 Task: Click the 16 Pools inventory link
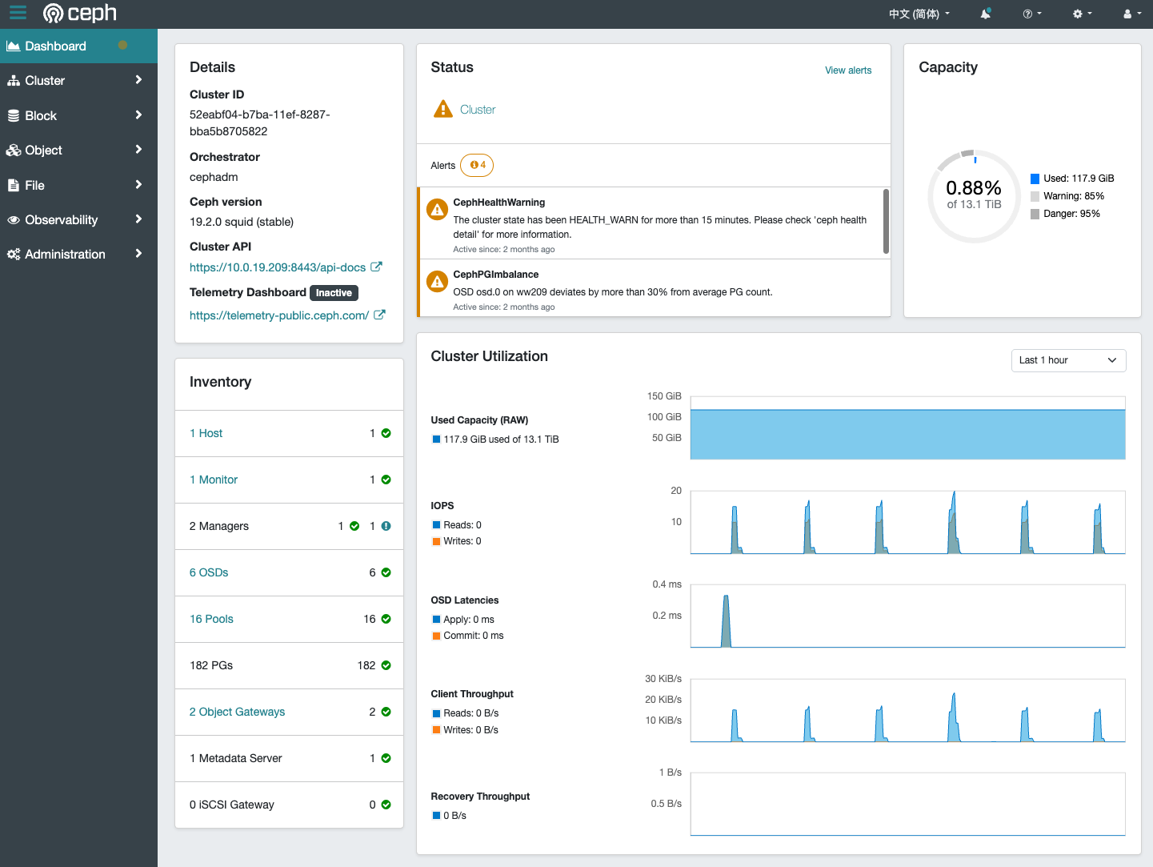(x=211, y=619)
